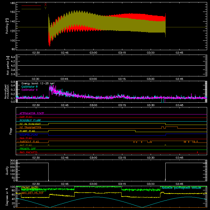Screen dimensions: 210x210
Task: Click the 60 tick on Degrees axis
Action: (x=14, y=195)
